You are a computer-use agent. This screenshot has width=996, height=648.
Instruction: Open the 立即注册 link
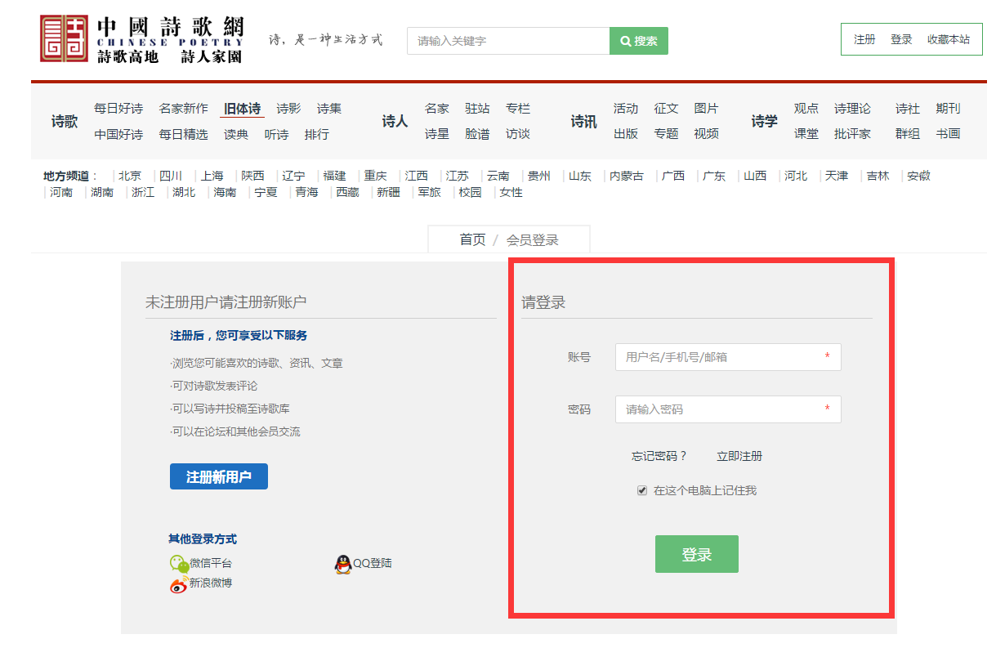[739, 456]
